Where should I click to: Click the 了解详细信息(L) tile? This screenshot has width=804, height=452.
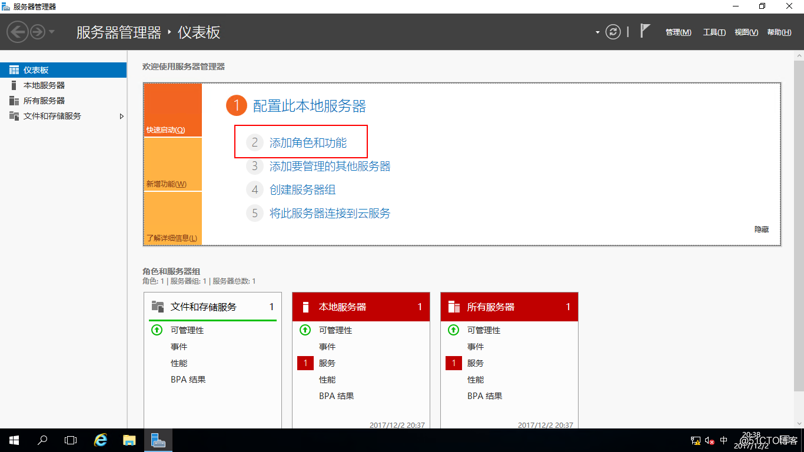(x=172, y=218)
